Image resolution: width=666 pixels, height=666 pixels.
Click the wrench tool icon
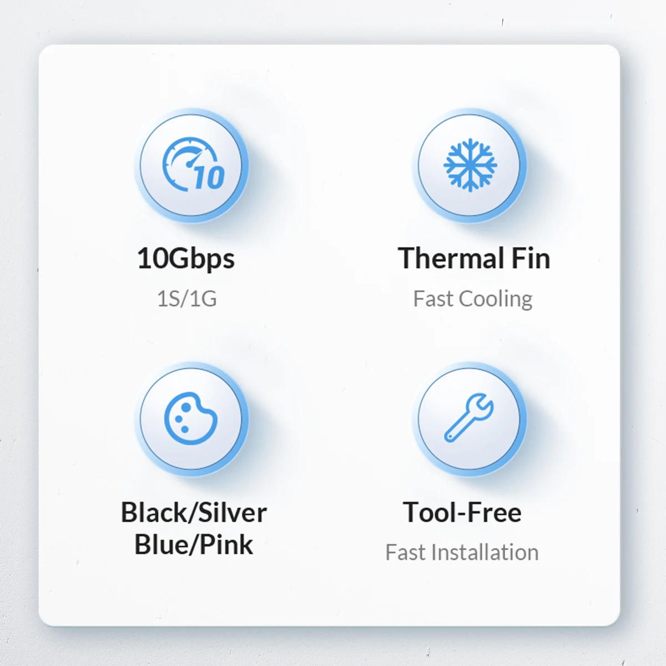(470, 418)
